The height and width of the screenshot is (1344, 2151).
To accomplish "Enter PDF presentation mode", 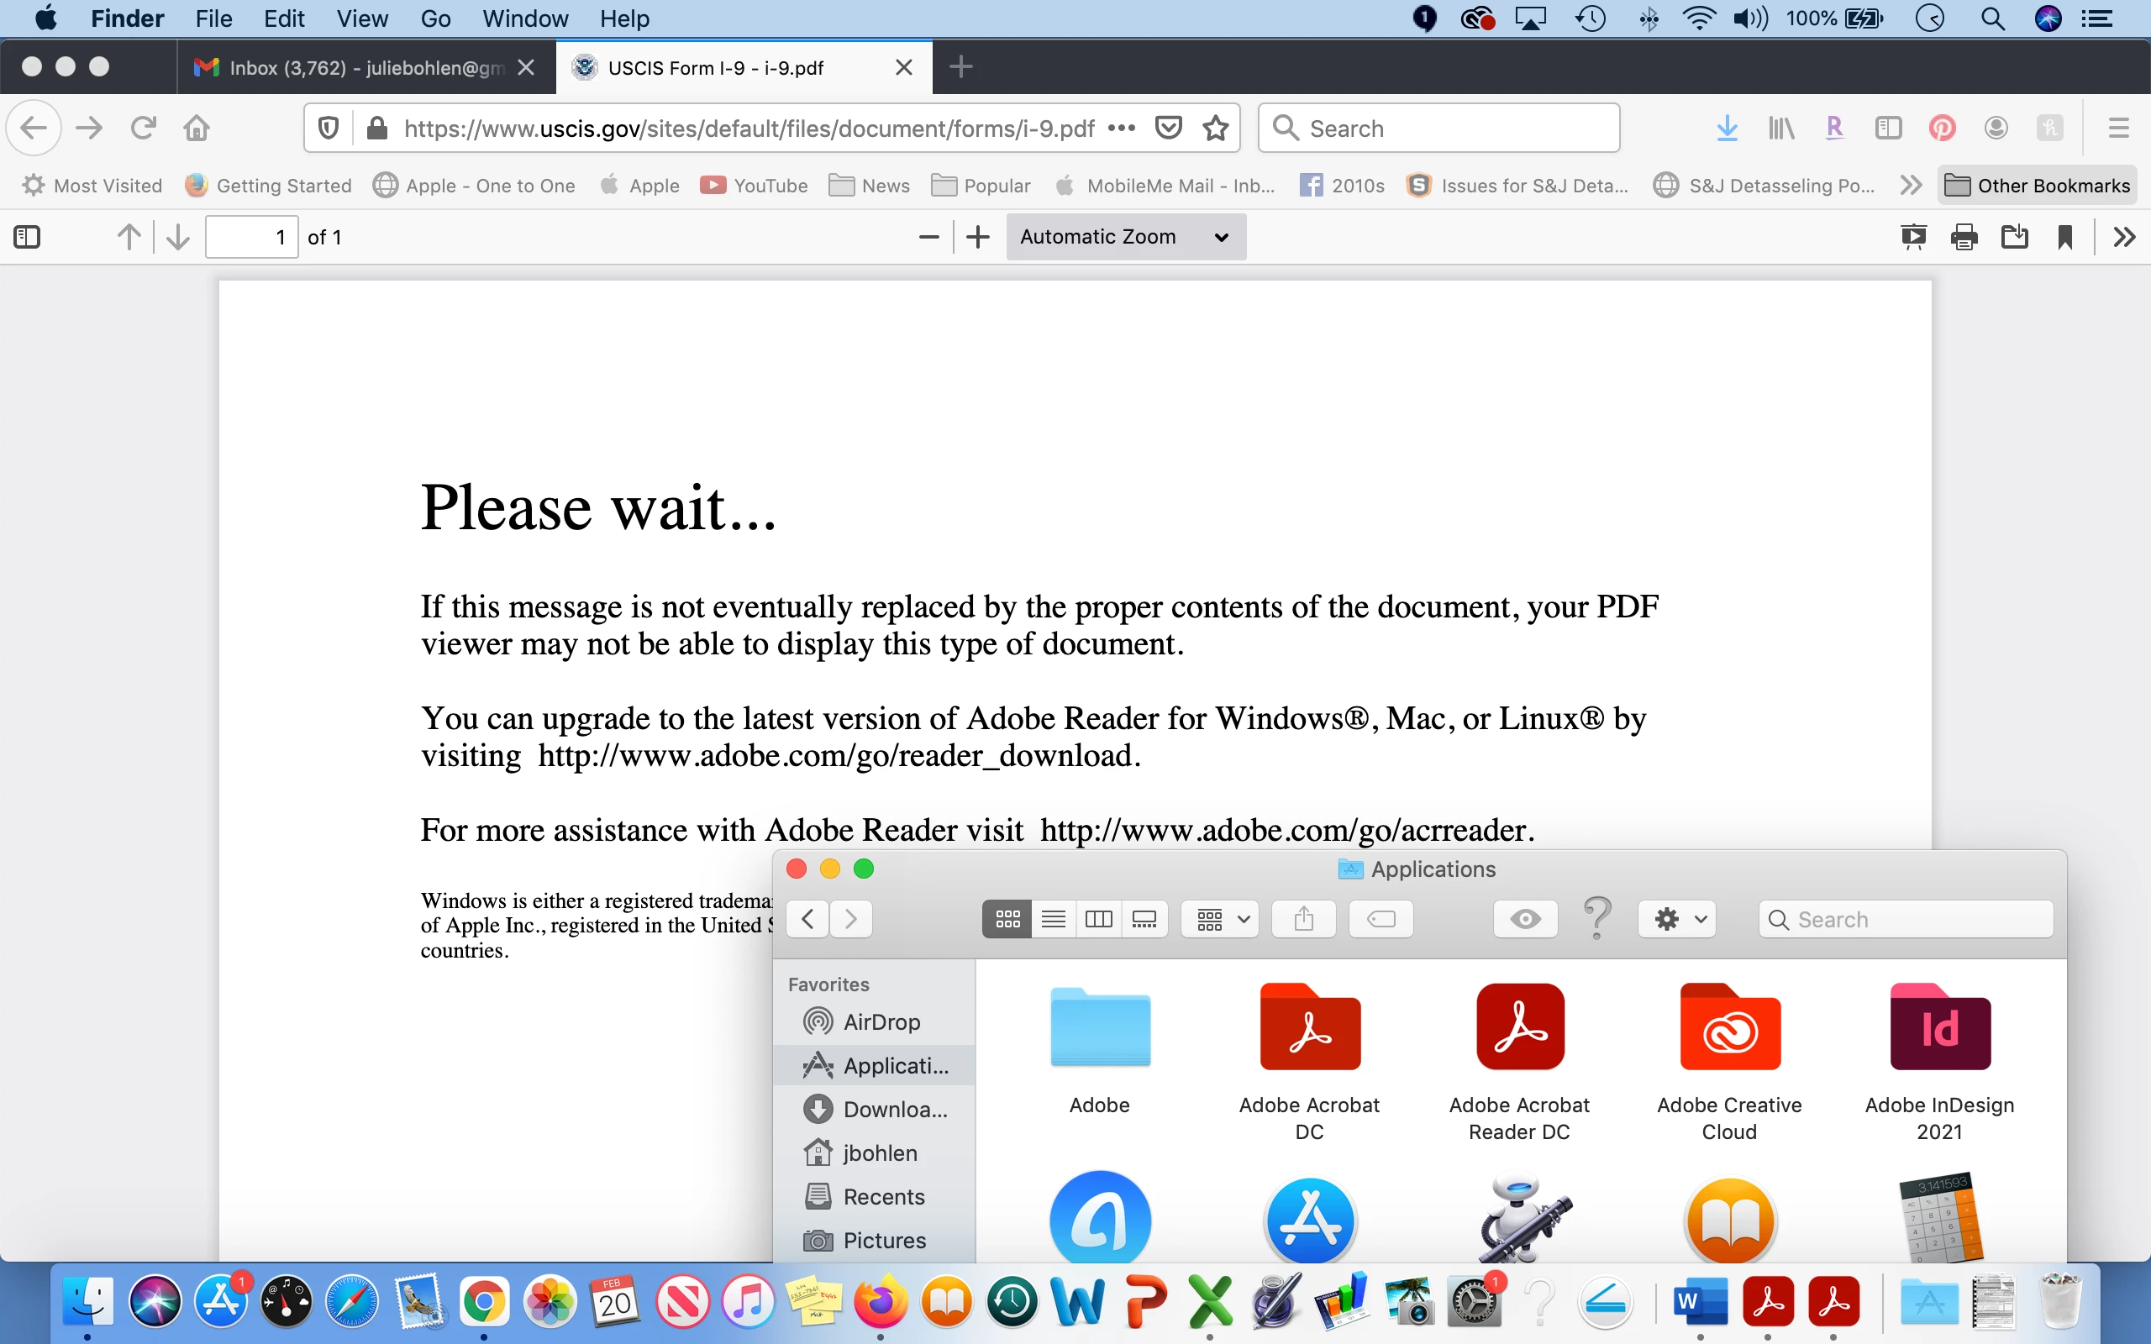I will click(x=1912, y=238).
